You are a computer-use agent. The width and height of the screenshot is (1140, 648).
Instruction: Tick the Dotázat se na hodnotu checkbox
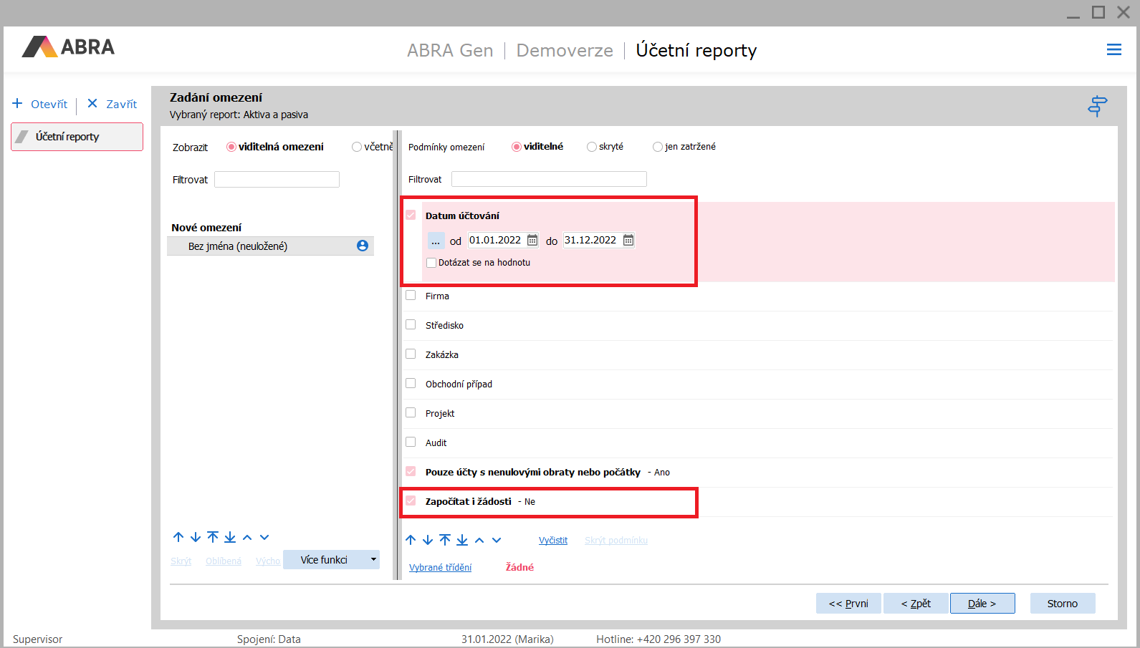[431, 263]
